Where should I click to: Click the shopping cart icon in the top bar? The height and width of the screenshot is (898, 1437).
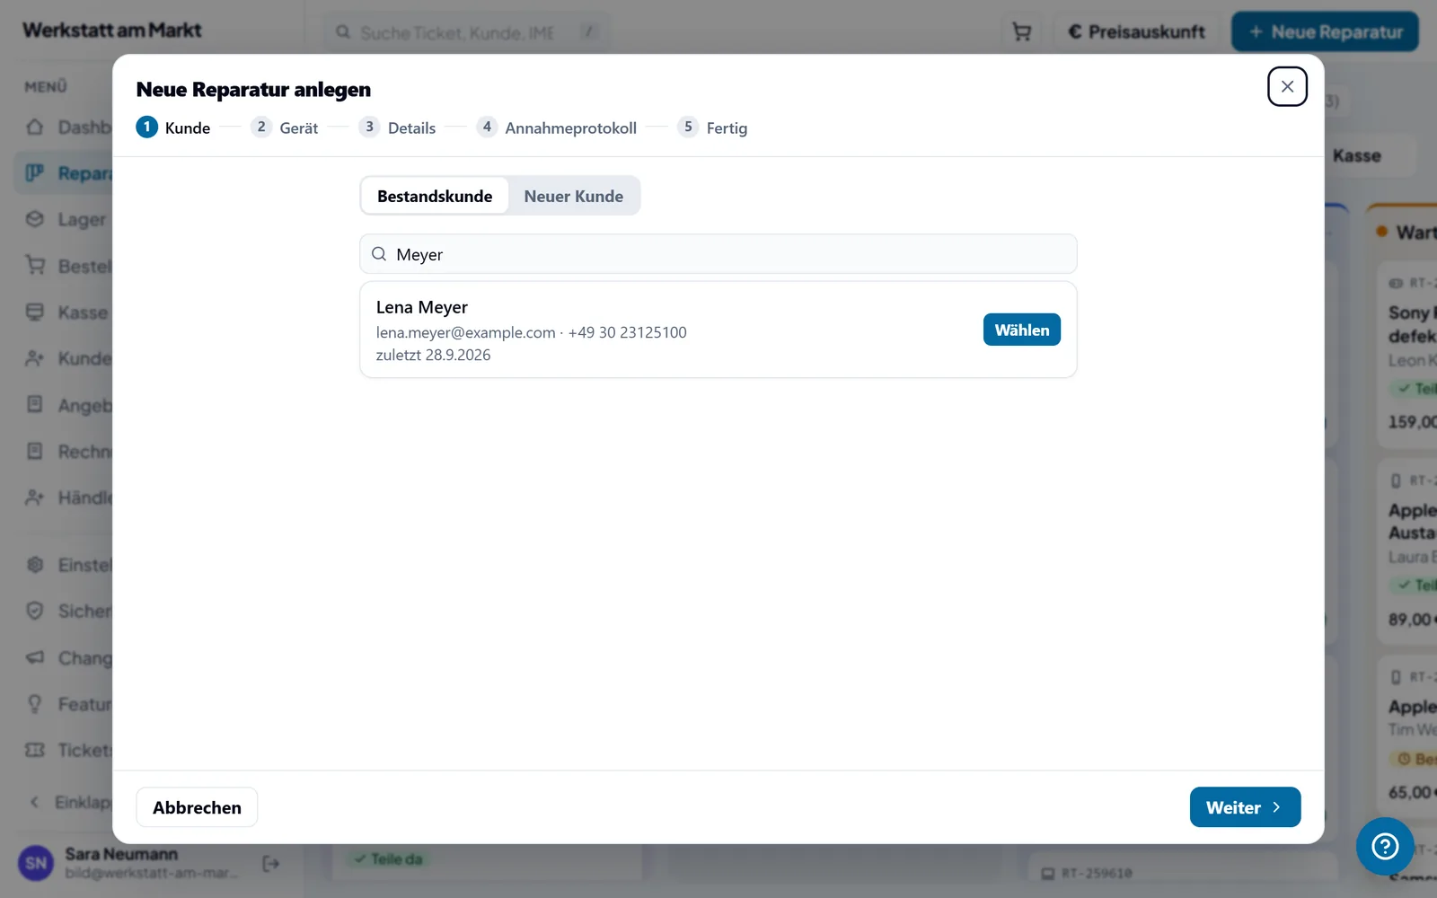tap(1021, 32)
